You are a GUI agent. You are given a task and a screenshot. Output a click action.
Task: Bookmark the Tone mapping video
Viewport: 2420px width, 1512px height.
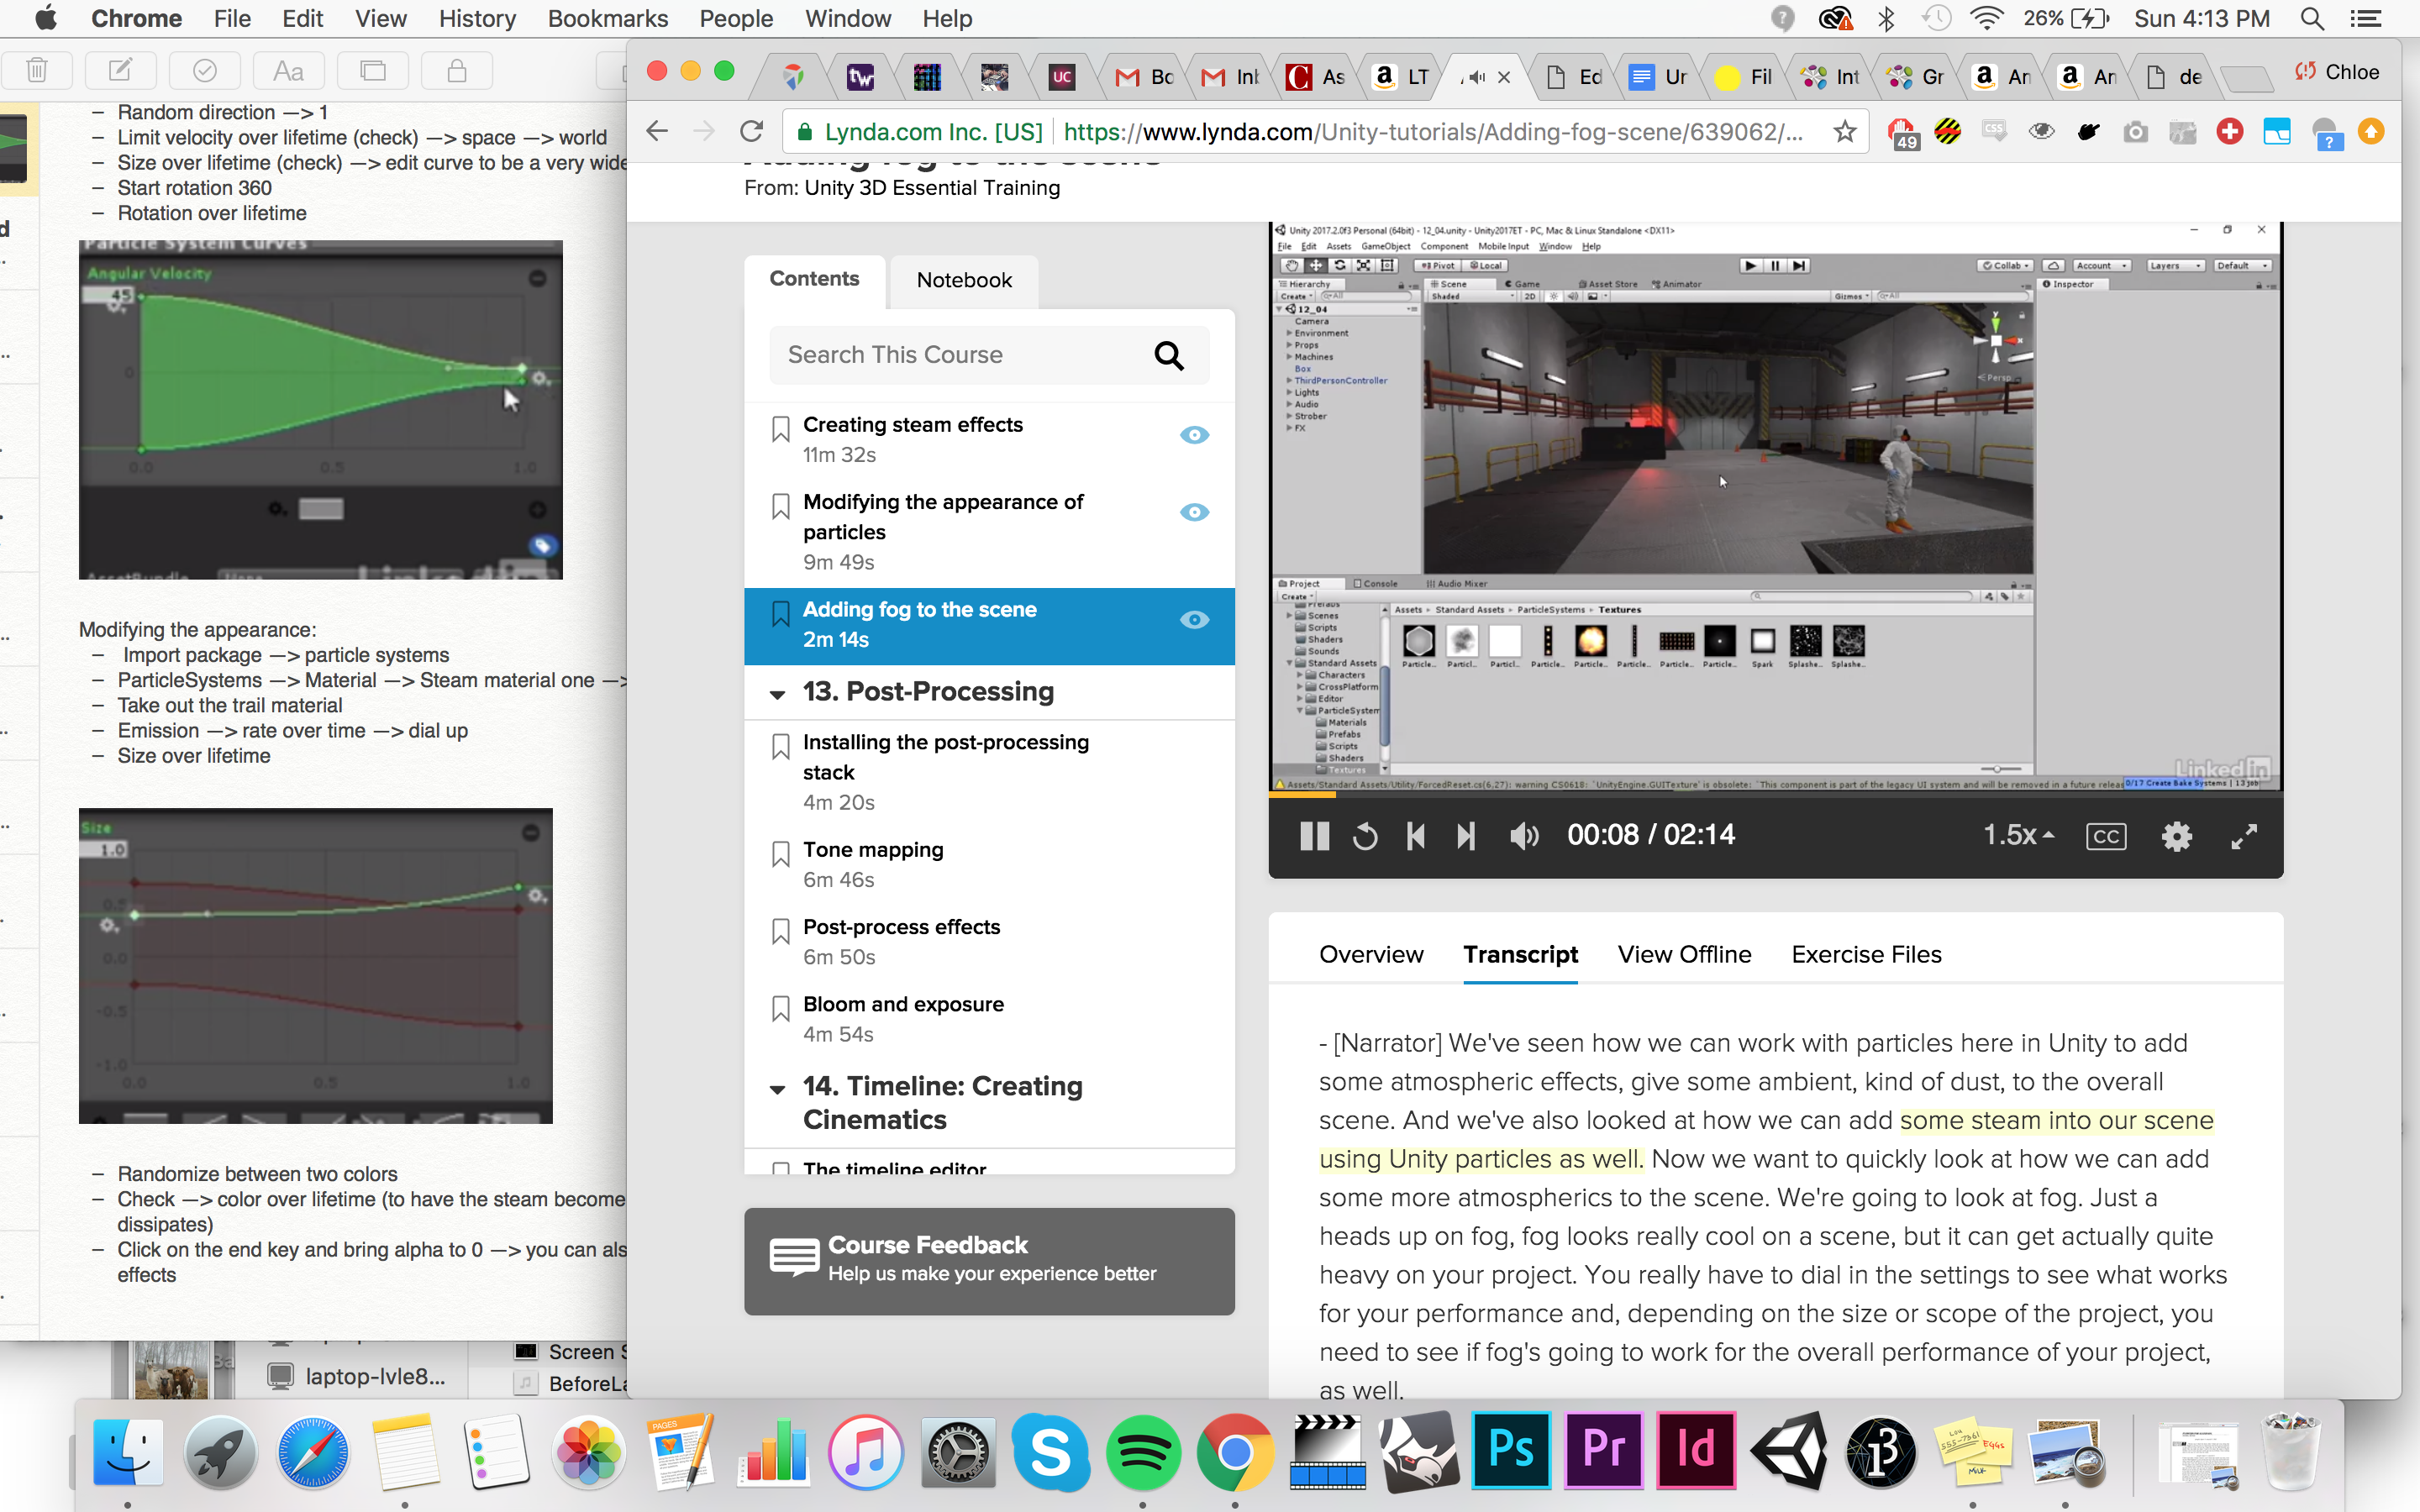pos(781,853)
